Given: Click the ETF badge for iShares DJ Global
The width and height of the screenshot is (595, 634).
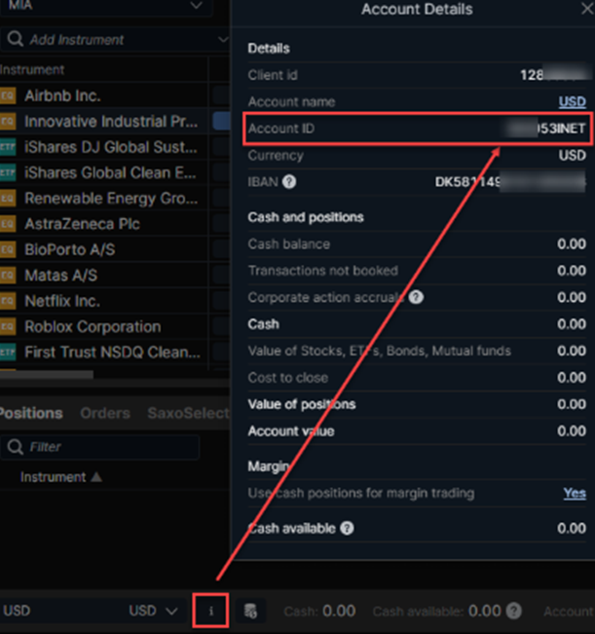Looking at the screenshot, I should click(9, 147).
